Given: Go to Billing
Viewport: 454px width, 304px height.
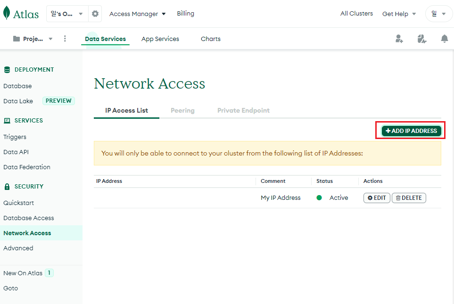Looking at the screenshot, I should 186,14.
